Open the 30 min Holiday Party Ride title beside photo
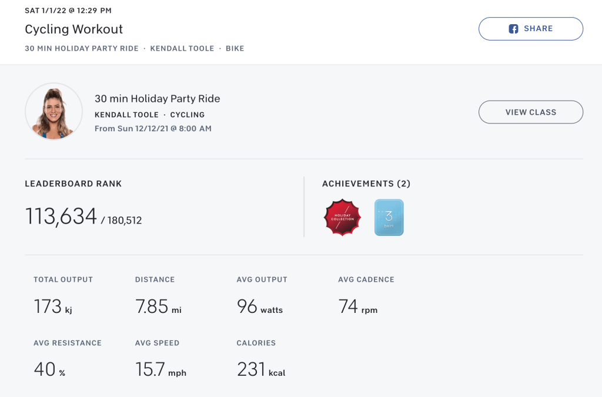The height and width of the screenshot is (397, 602). pyautogui.click(x=157, y=99)
